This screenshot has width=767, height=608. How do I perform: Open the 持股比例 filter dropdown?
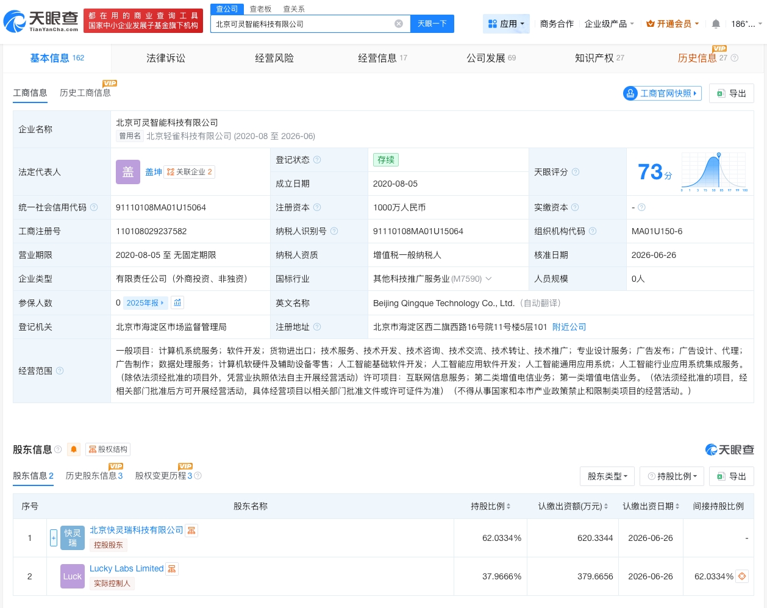tap(672, 476)
